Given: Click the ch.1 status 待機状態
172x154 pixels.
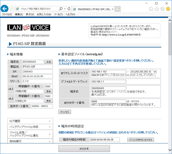Looking at the screenshot, I should (29, 91).
